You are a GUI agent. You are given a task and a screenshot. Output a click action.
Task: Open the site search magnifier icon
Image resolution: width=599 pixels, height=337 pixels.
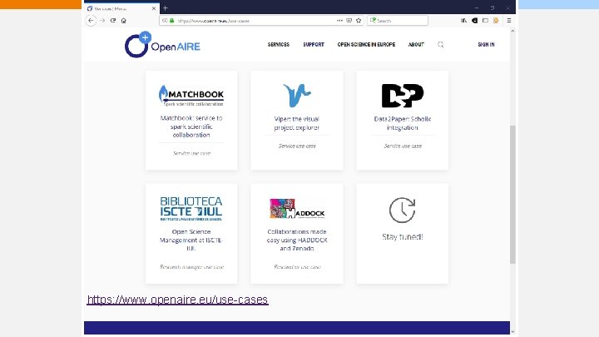(440, 45)
